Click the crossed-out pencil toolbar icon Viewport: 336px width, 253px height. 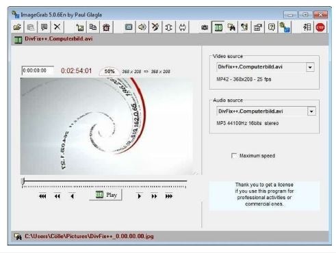click(x=155, y=27)
